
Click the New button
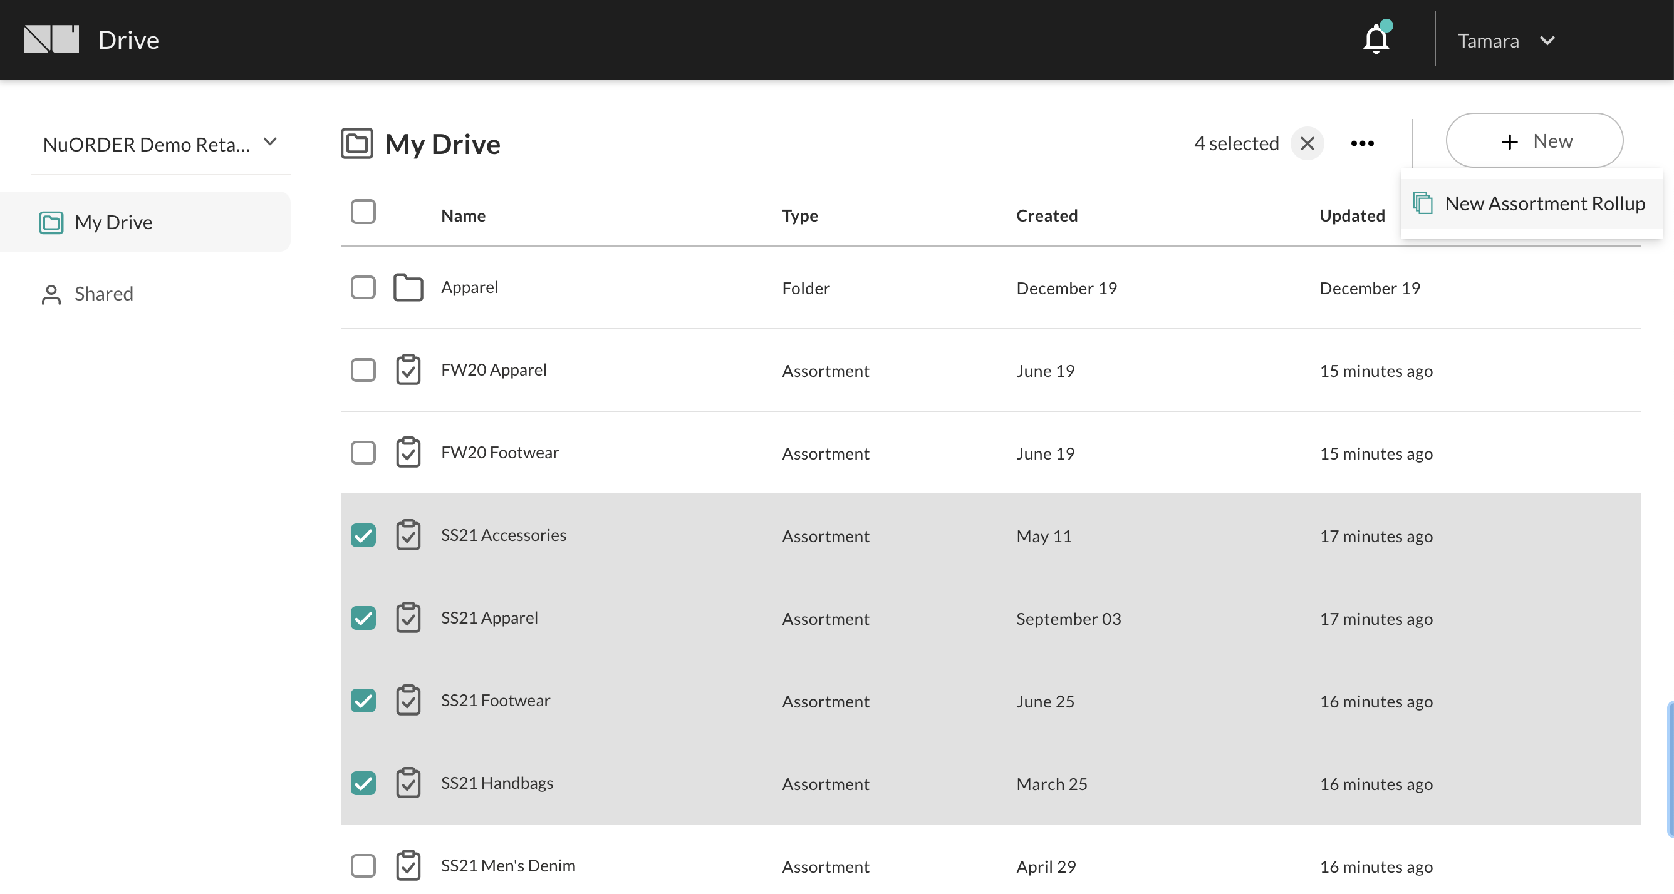tap(1534, 141)
